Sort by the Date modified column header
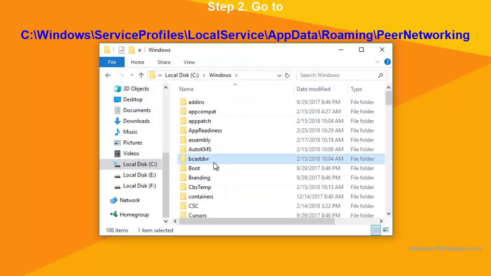 tap(313, 89)
